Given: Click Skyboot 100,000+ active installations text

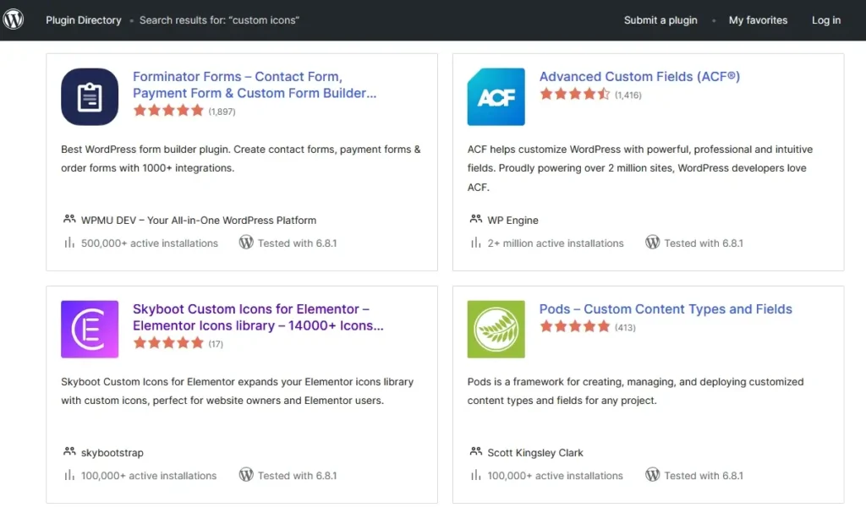Looking at the screenshot, I should point(149,476).
